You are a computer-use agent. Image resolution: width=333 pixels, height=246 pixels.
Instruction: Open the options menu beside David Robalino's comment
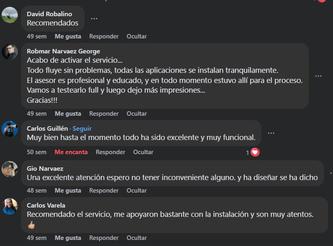[93, 18]
